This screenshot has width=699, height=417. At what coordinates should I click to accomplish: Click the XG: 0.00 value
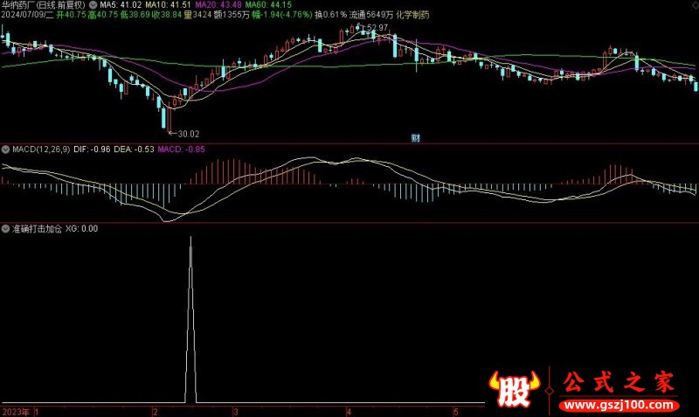coord(81,229)
